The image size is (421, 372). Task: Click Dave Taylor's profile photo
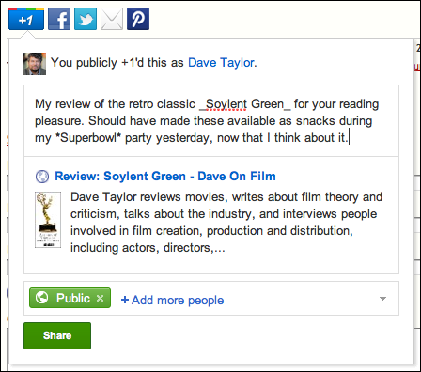35,64
